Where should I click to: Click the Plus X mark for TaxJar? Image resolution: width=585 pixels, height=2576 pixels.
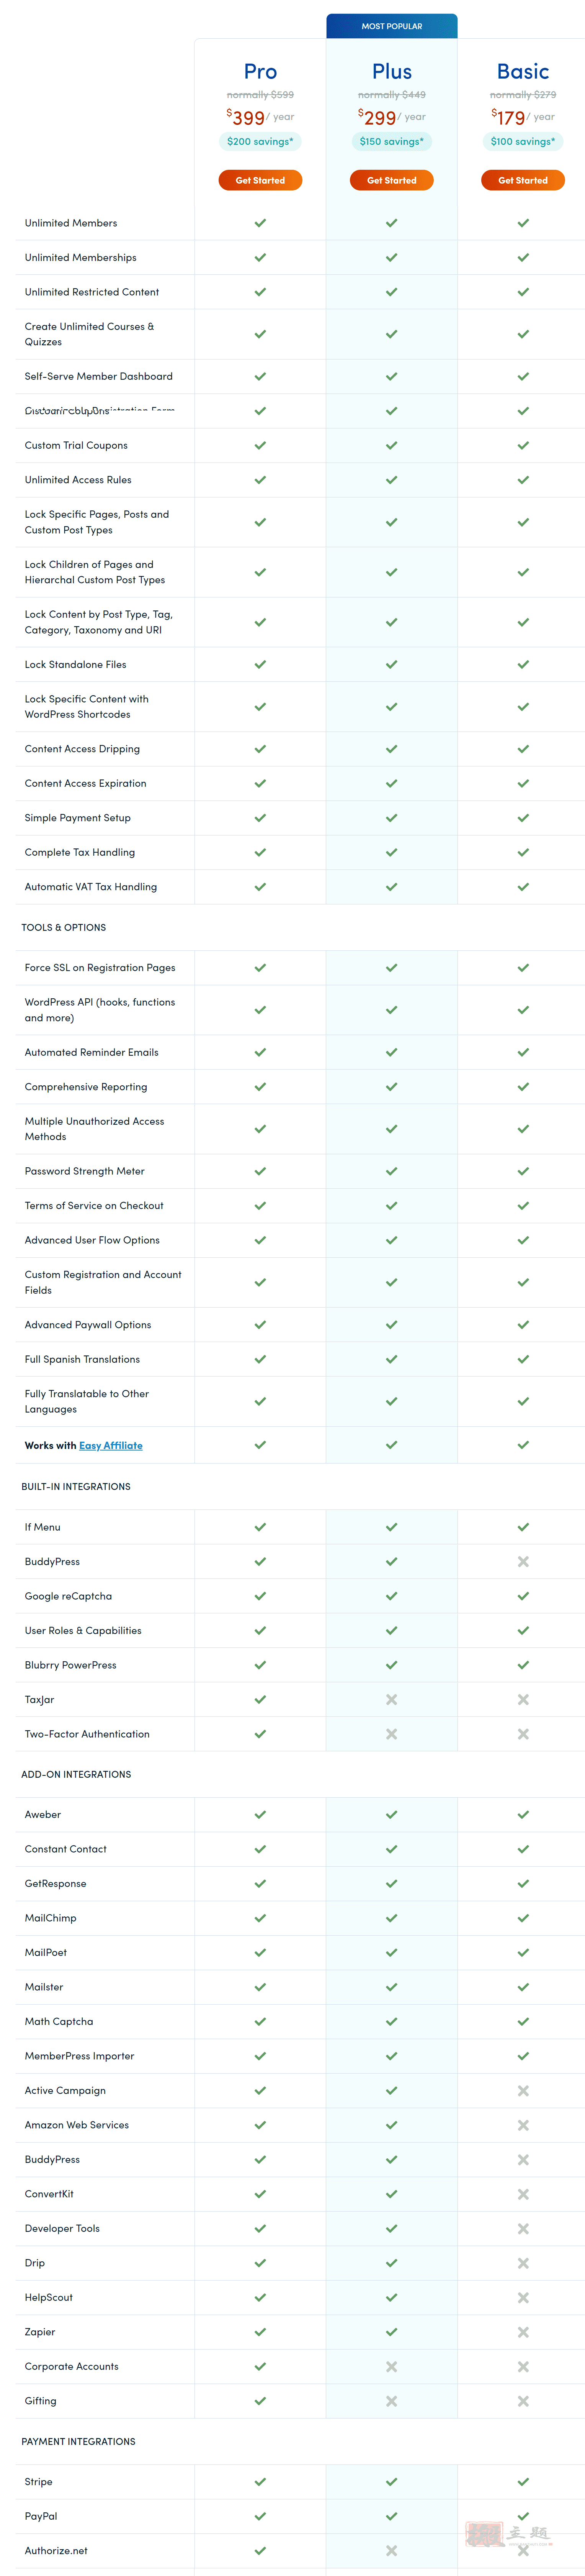coord(391,1699)
